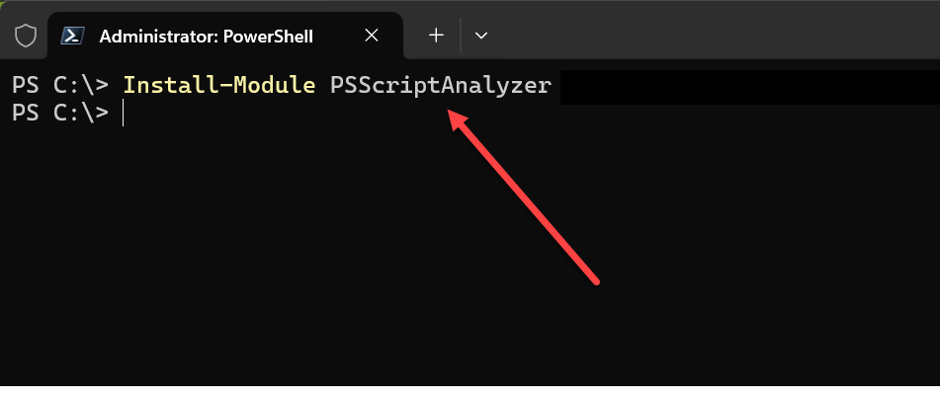Click the middle of the red arrow shaft
This screenshot has width=940, height=399.
pos(528,199)
